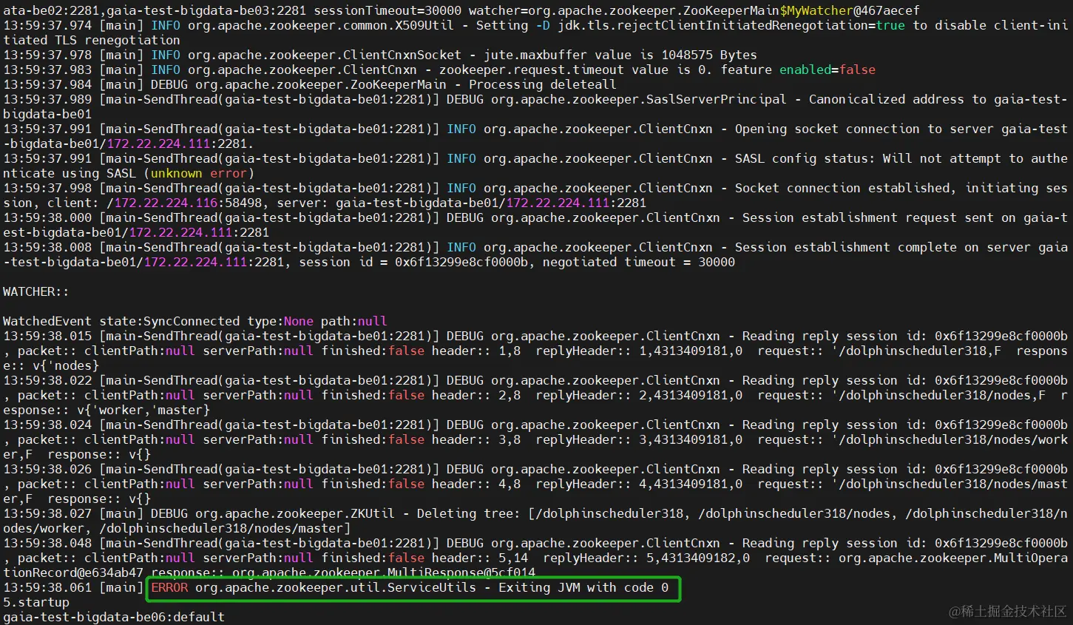
Task: Click 'replyHeader:: 5,4313409182,0' text
Action: (x=646, y=558)
